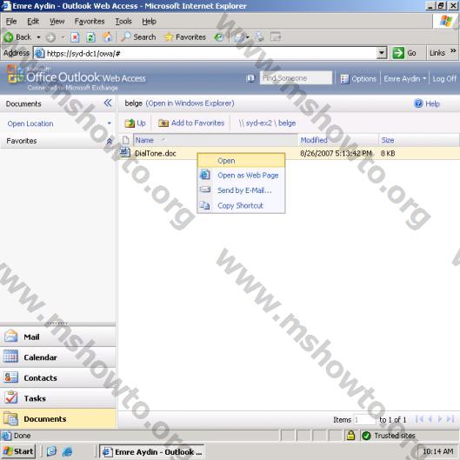This screenshot has height=460, width=460.
Task: Click the Find Someone input field
Action: (x=296, y=78)
